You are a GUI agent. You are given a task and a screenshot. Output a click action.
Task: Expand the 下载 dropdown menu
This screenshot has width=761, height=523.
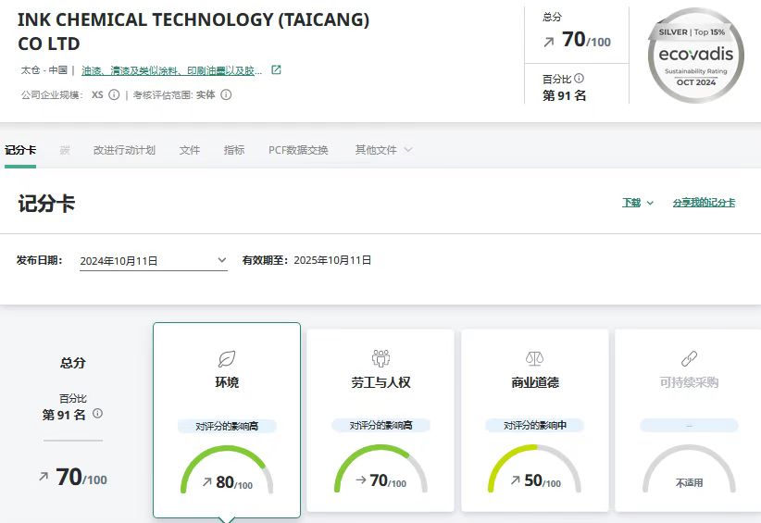pos(637,203)
